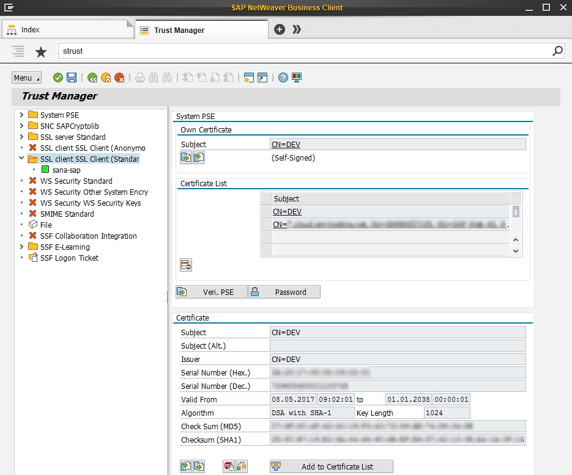Click the Print icon
Screen dimensions: 572x475
pos(139,78)
